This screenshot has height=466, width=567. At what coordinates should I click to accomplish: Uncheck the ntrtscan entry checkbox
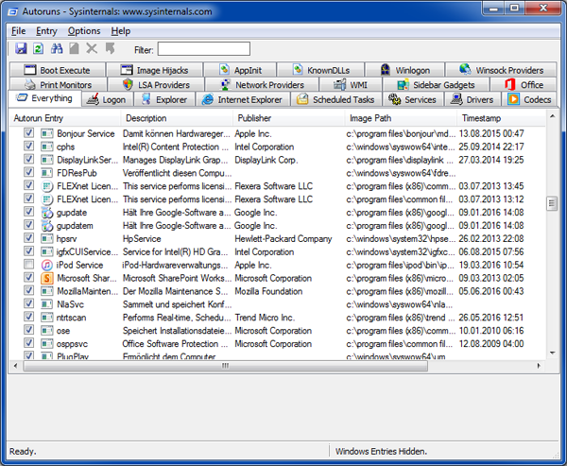pos(28,317)
